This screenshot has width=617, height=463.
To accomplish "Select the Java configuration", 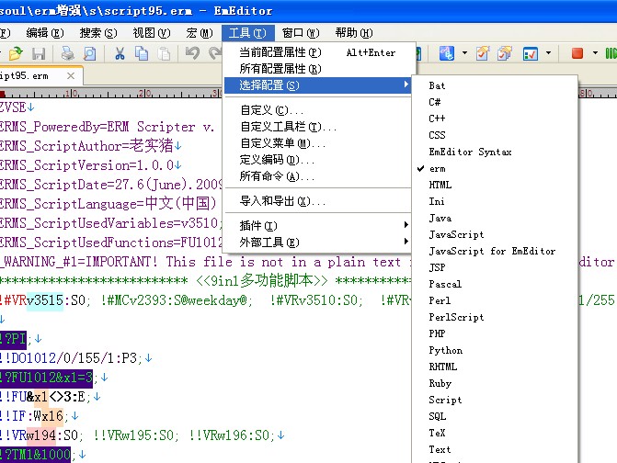I will (x=495, y=218).
